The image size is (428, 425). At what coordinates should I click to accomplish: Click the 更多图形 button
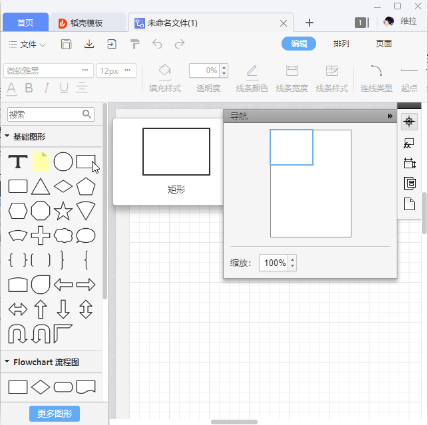pos(55,413)
